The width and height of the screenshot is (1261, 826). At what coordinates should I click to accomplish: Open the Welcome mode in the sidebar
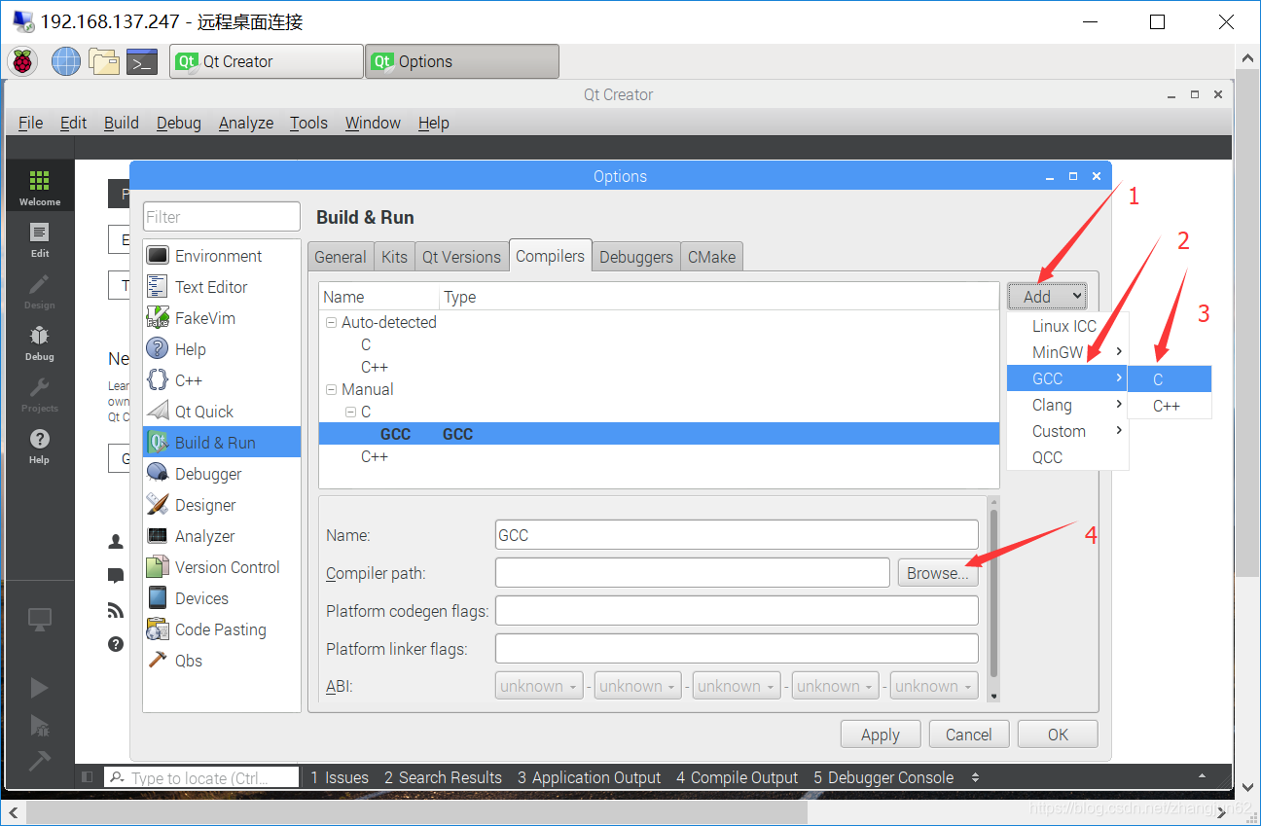40,188
